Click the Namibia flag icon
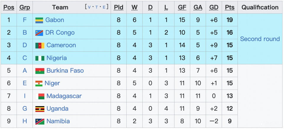 point(40,122)
